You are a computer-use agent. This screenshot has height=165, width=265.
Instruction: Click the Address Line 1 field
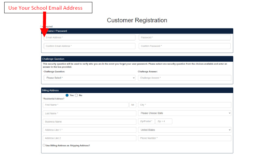click(89, 130)
